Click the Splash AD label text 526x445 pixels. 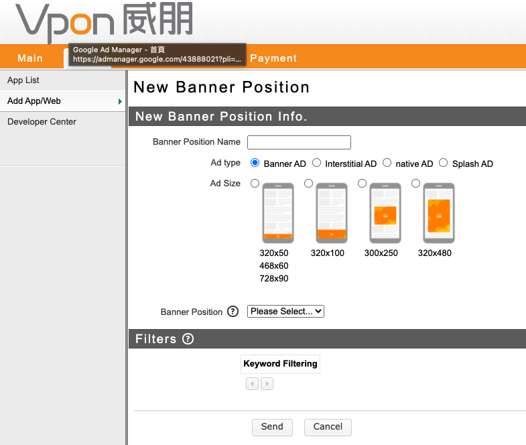(x=472, y=164)
